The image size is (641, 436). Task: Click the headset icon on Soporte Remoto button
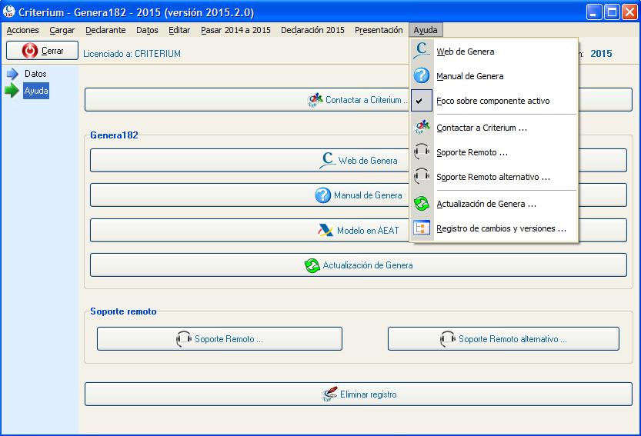point(184,339)
